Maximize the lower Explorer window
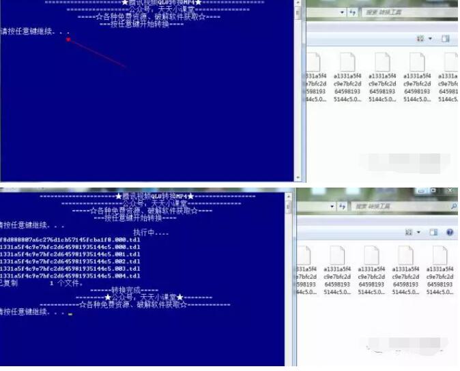This screenshot has width=460, height=371. pos(433,191)
